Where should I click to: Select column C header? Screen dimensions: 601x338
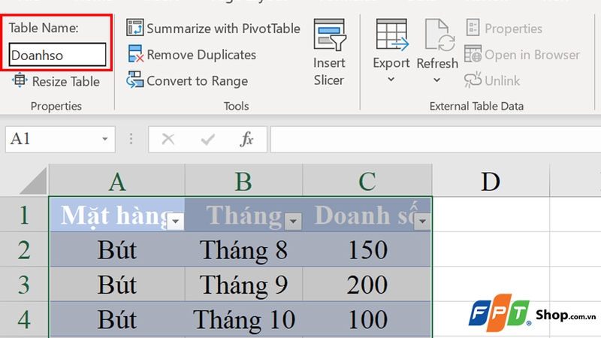(367, 181)
